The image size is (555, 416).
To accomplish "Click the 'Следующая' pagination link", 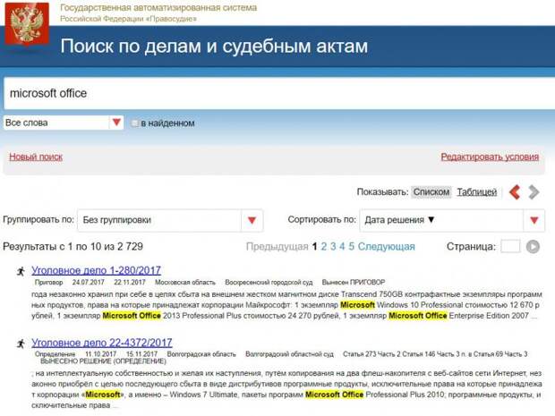I will [x=386, y=247].
